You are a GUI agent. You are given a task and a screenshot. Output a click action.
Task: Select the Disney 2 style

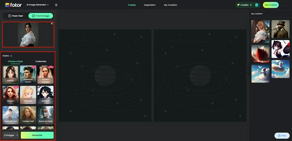[10, 95]
